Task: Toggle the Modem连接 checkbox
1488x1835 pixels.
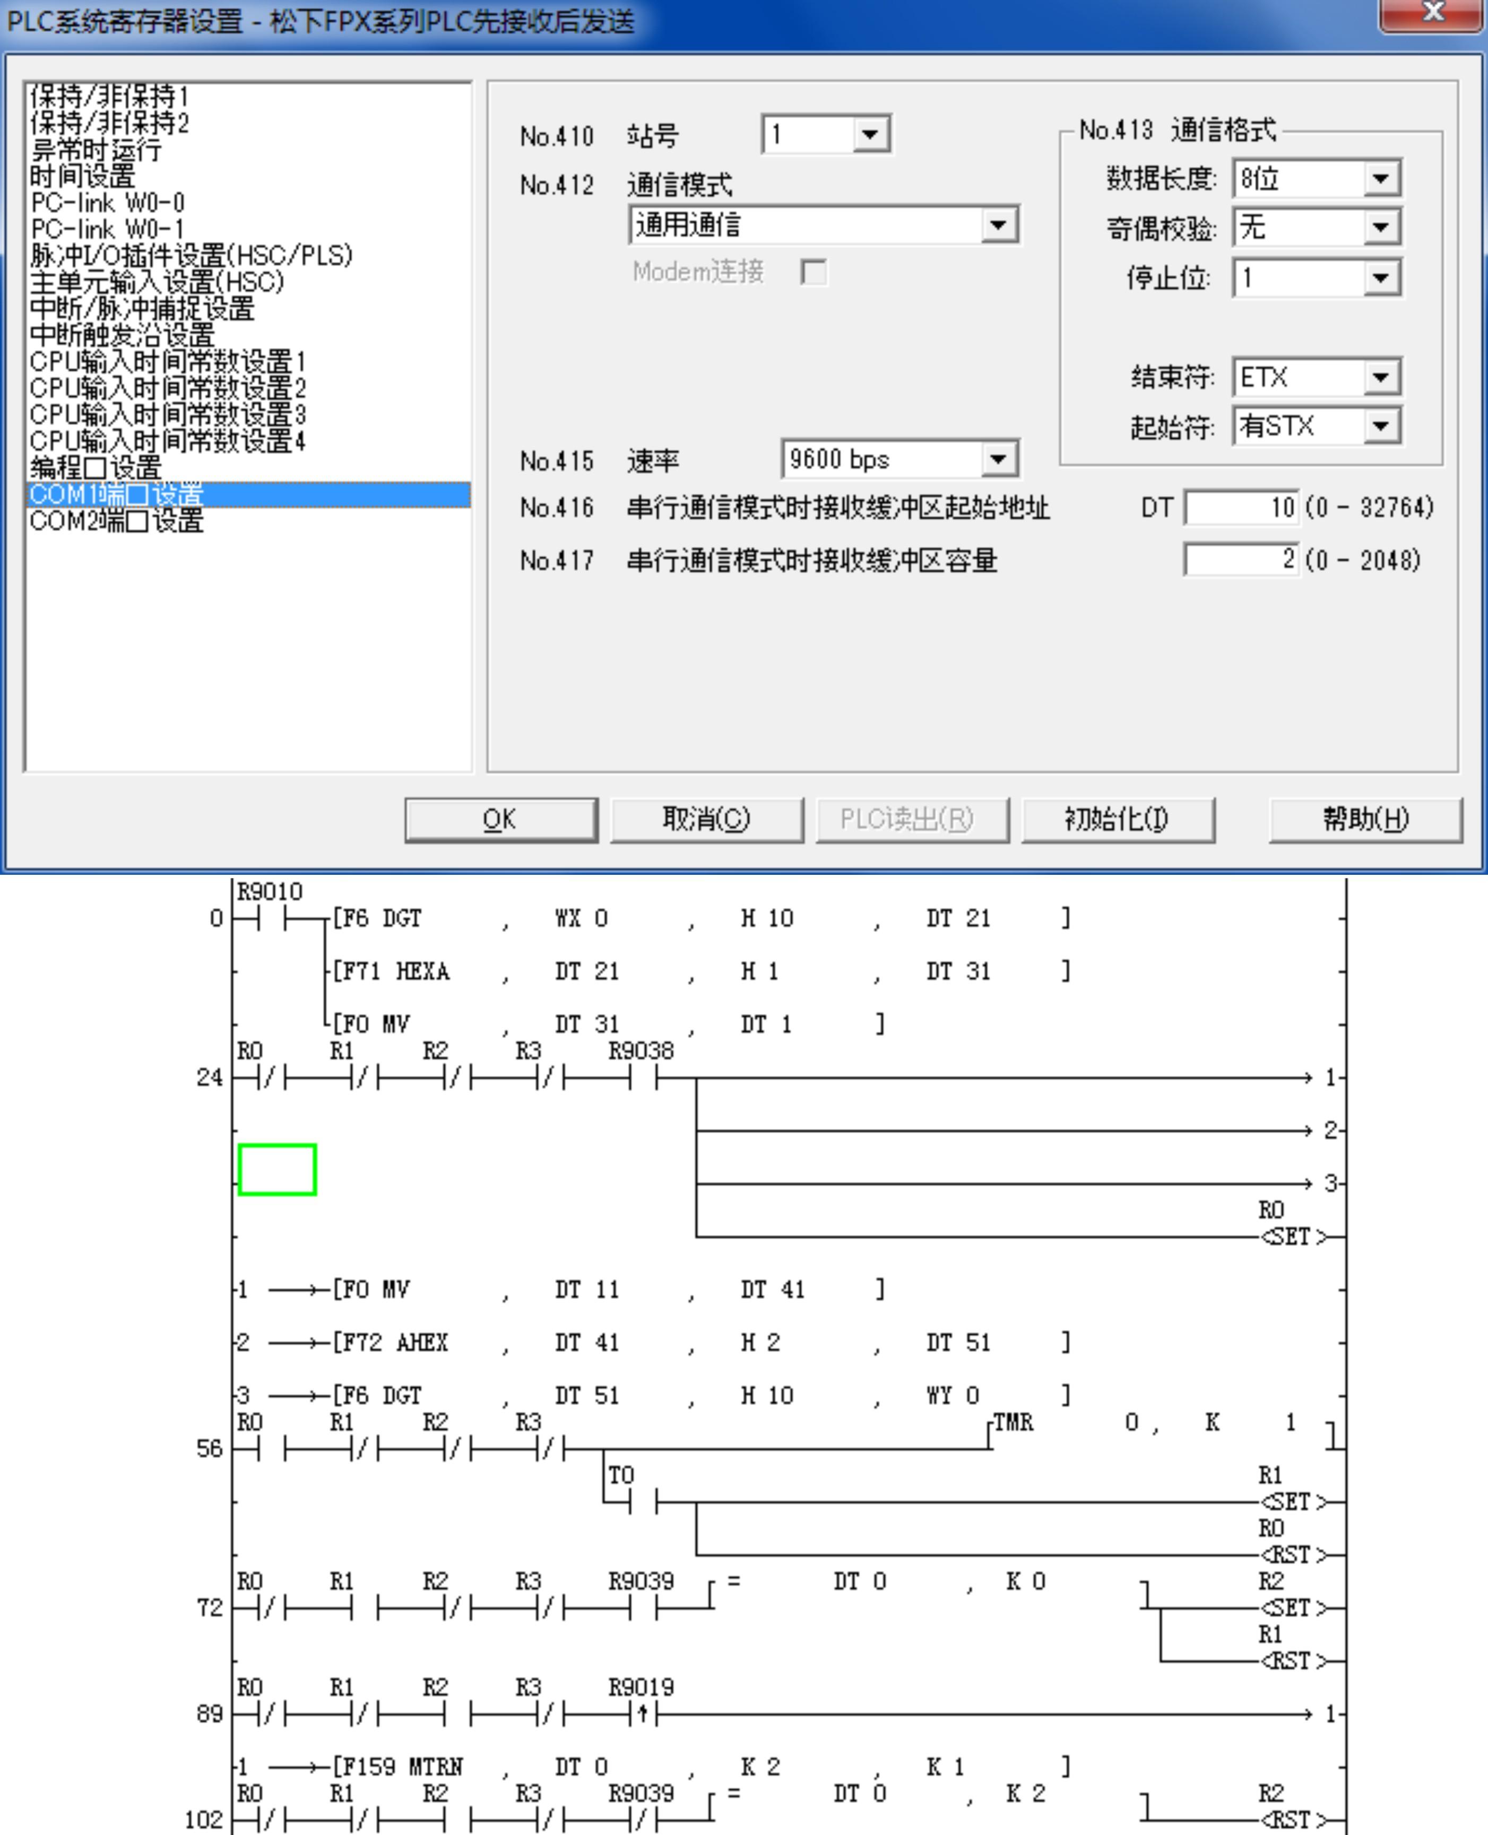Action: point(814,273)
